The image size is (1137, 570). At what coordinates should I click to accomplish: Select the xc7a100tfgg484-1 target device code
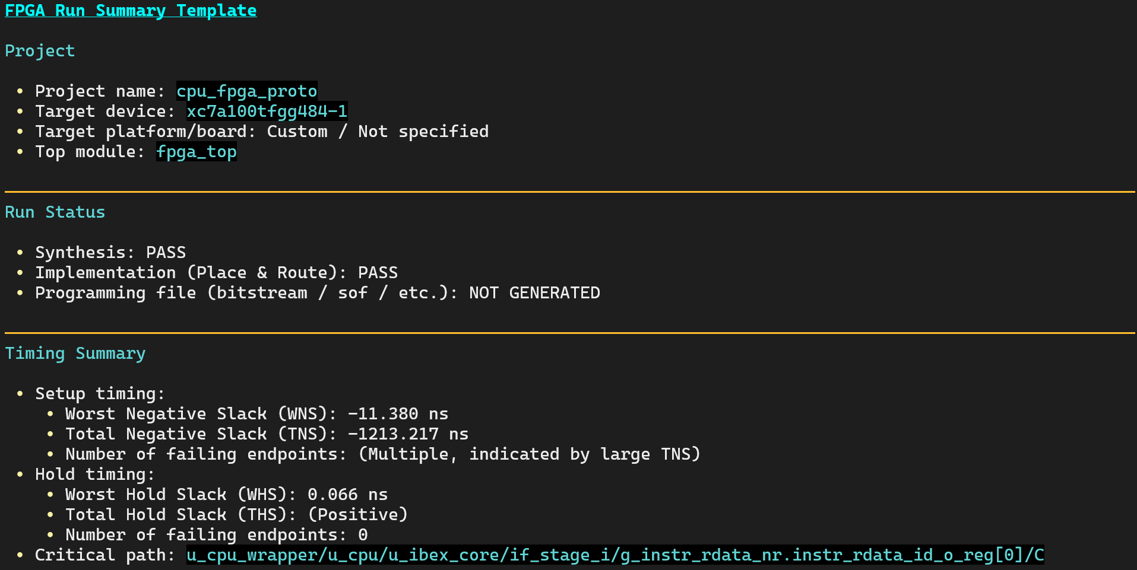(x=267, y=112)
